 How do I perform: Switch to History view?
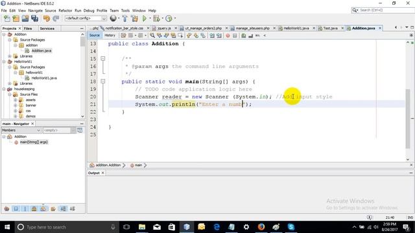(110, 35)
